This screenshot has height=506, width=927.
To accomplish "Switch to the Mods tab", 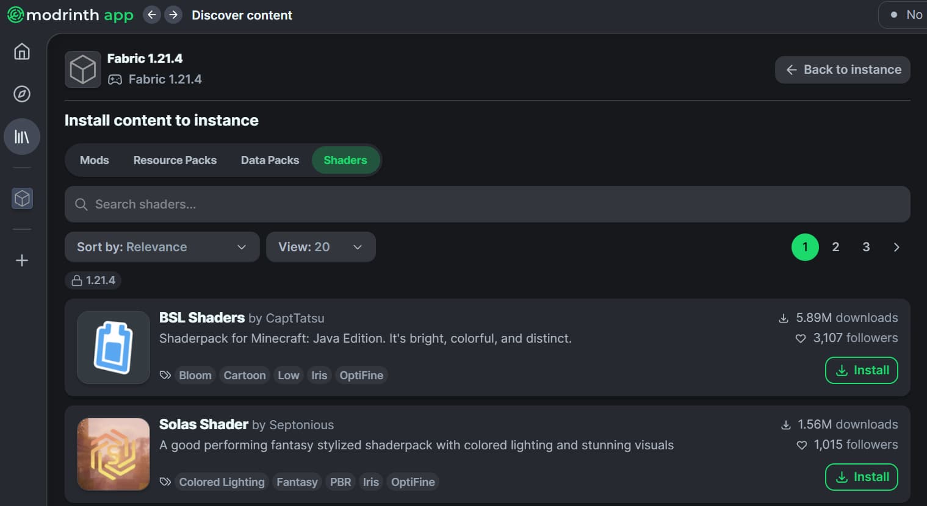I will tap(95, 160).
